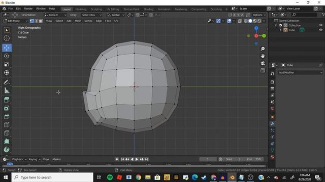This screenshot has width=325, height=182.
Task: Open the File menu
Action: [10, 9]
